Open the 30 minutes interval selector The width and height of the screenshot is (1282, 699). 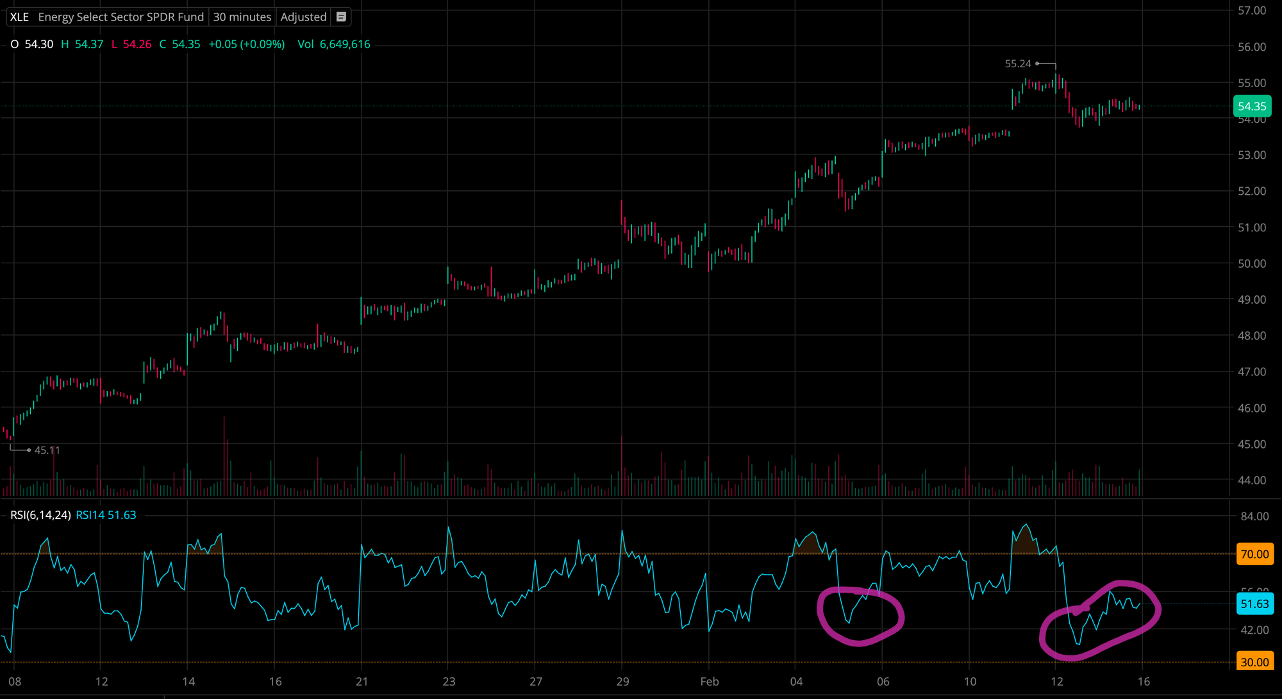(x=242, y=17)
